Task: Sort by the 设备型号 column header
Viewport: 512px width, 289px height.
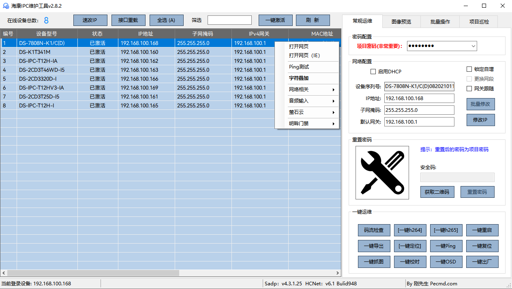Action: (47, 34)
